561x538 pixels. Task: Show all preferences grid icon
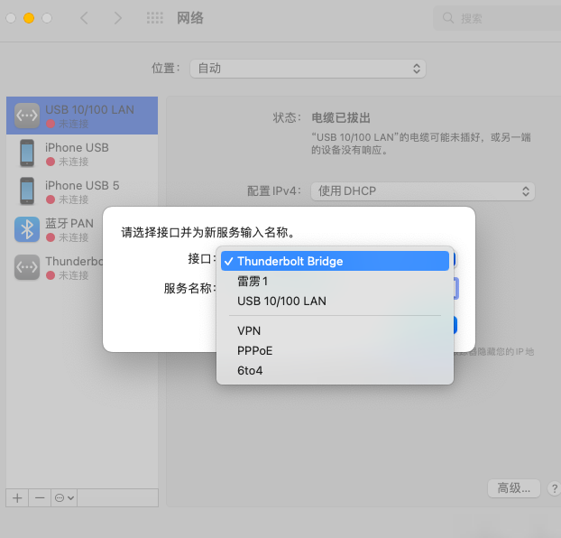point(155,17)
